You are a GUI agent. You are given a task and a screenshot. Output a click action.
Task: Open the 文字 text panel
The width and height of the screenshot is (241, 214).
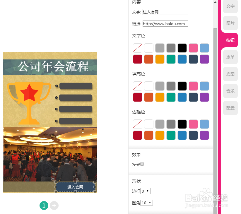pos(230,6)
